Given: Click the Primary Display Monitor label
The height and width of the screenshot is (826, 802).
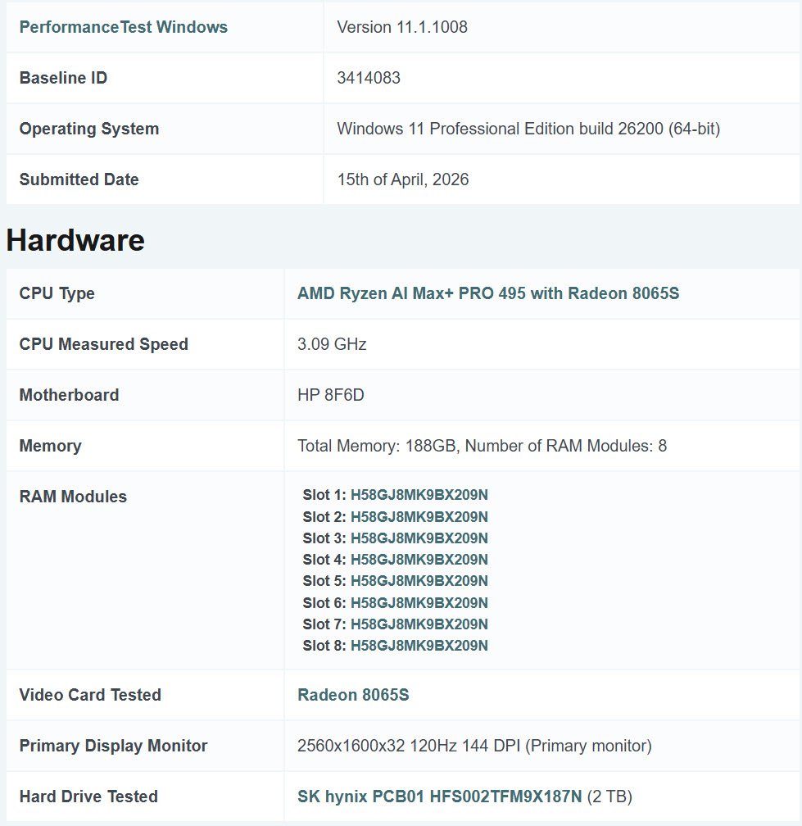Looking at the screenshot, I should pyautogui.click(x=113, y=746).
